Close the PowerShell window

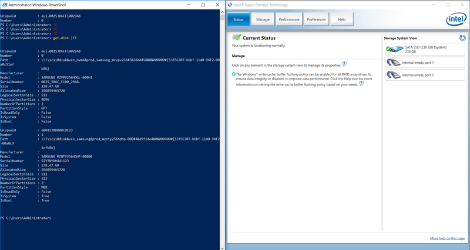pyautogui.click(x=217, y=5)
